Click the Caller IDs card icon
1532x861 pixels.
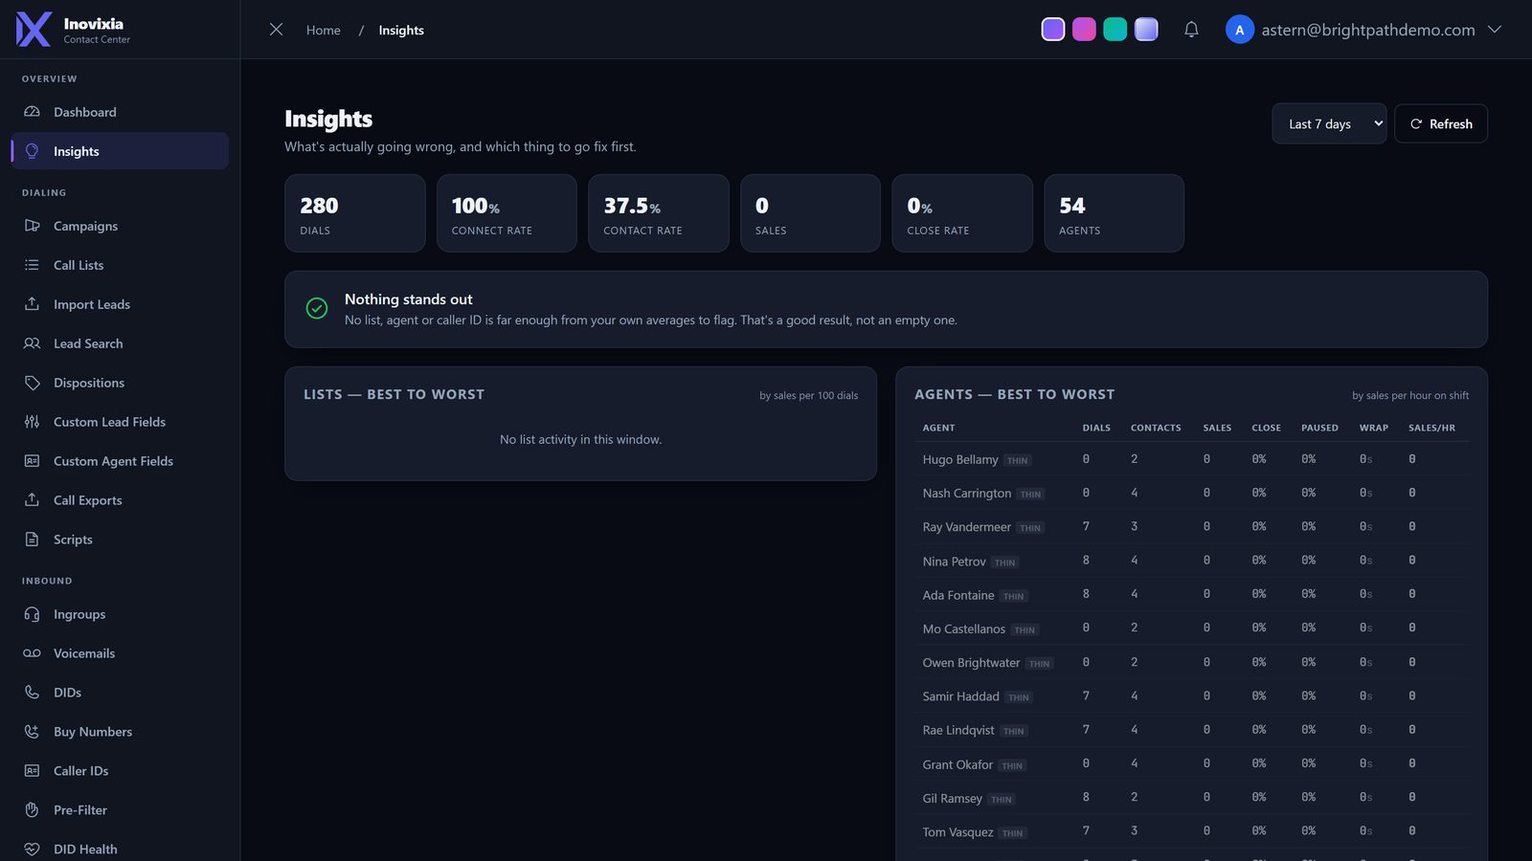(32, 771)
